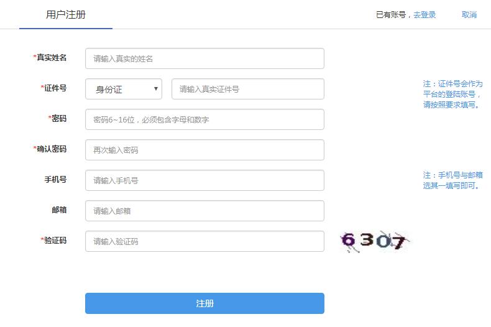The image size is (491, 327).
Task: Focus the 邮箱 email input field
Action: [204, 211]
